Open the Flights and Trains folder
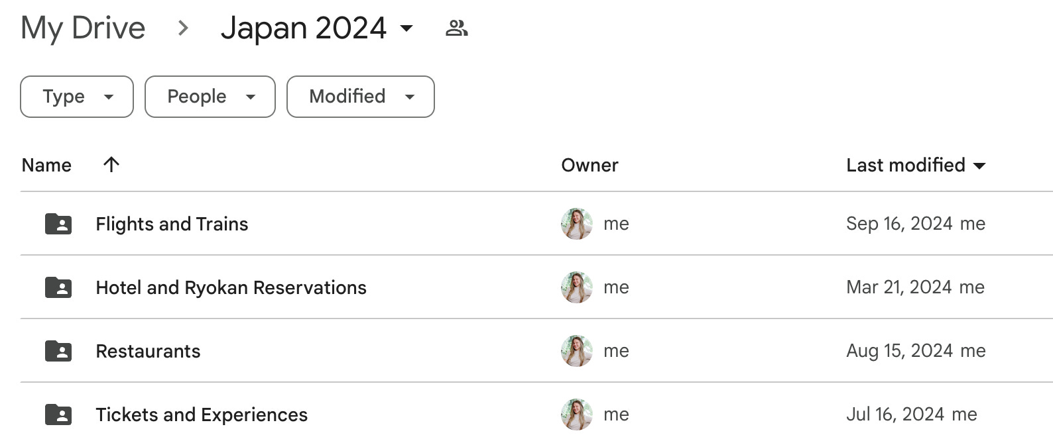This screenshot has width=1053, height=441. [172, 224]
